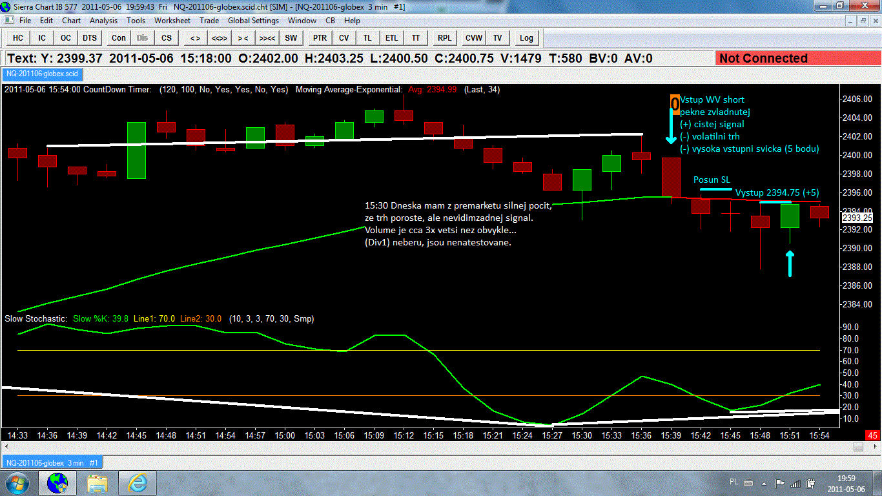882x496 pixels.
Task: Click the OC toolbar button
Action: 66,37
